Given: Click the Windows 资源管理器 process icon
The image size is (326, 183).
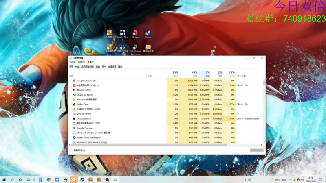Looking at the screenshot, I should [74, 100].
